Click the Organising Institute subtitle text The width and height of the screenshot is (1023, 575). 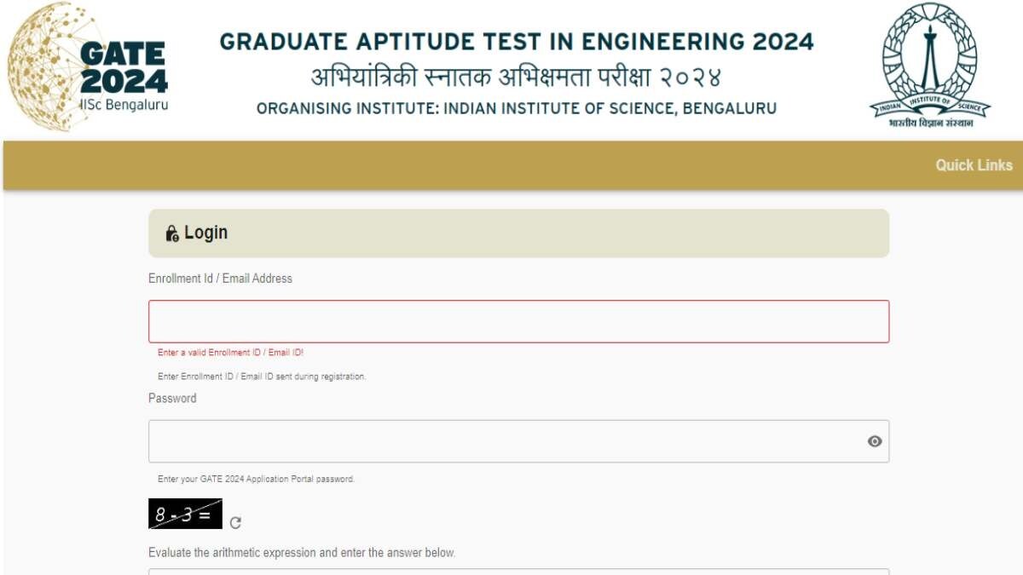(517, 109)
